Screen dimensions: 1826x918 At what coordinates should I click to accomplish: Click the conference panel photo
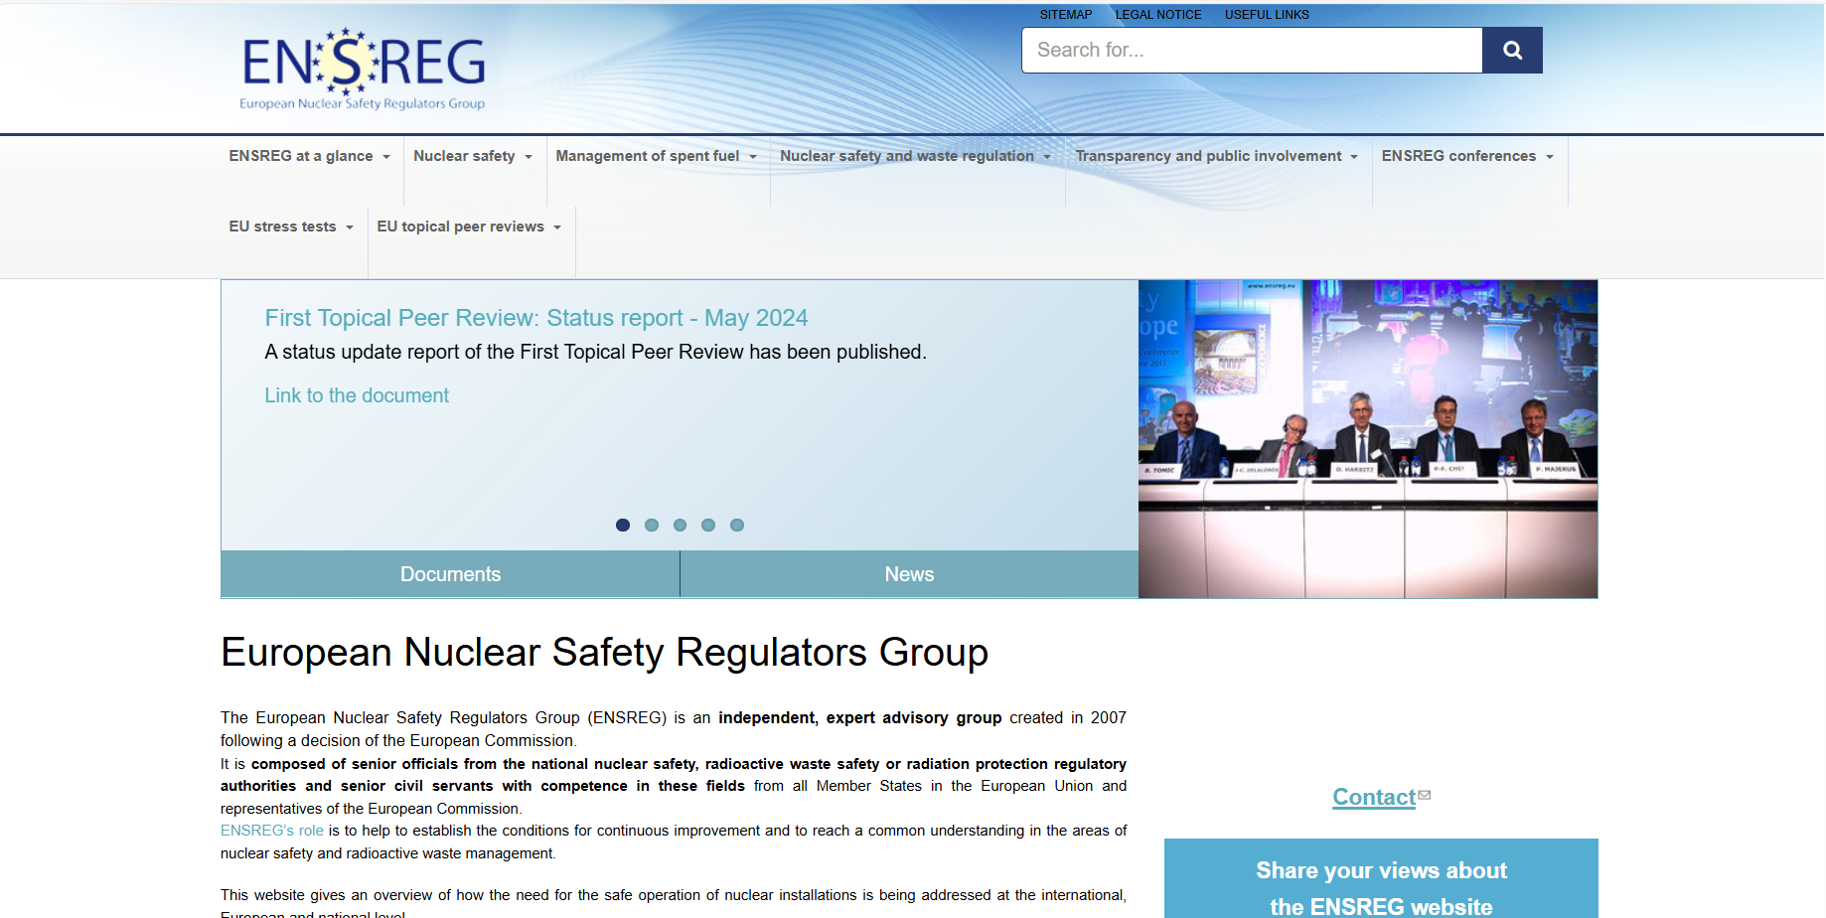tap(1368, 438)
